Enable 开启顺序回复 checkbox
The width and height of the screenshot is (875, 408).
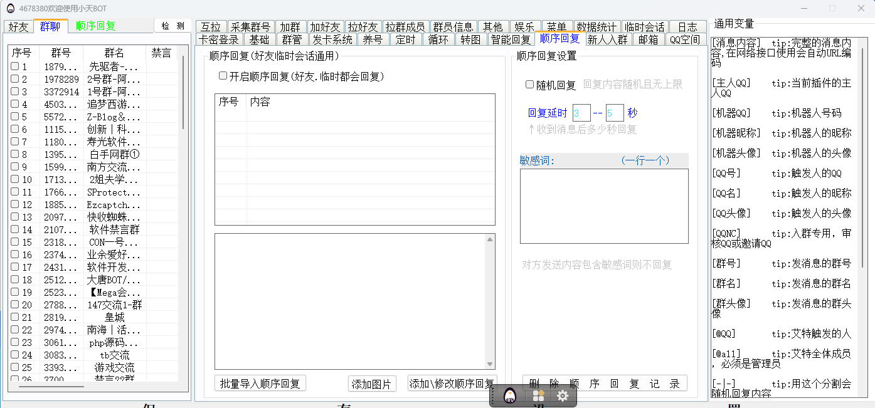pos(223,76)
